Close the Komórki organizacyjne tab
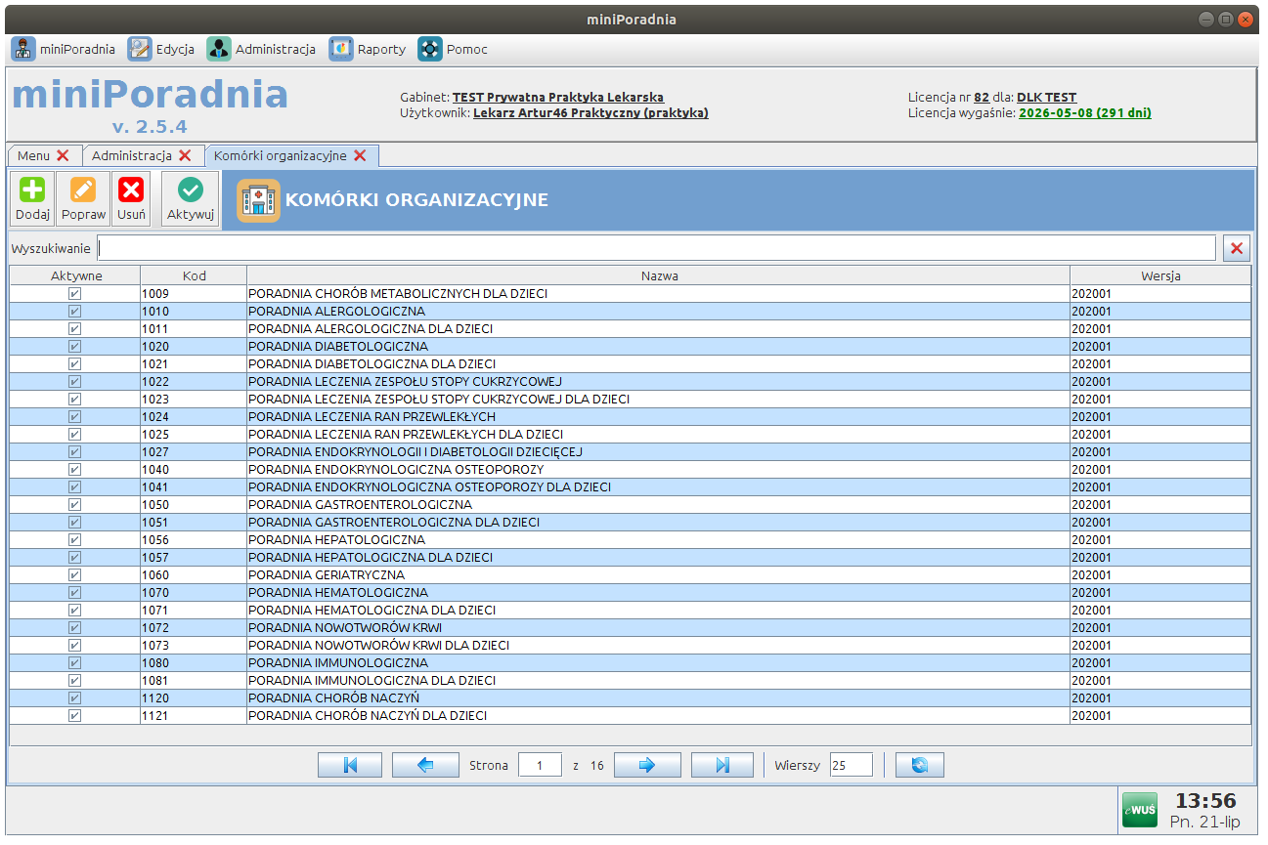1268x845 pixels. pos(360,155)
